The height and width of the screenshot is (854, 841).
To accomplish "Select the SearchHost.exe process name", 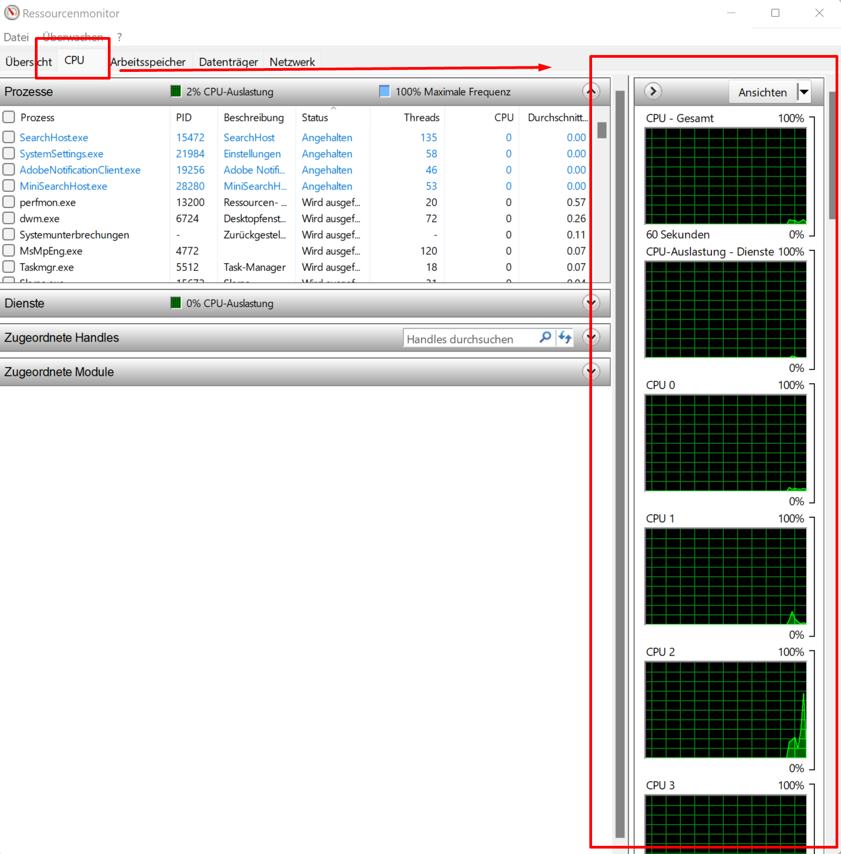I will (54, 137).
